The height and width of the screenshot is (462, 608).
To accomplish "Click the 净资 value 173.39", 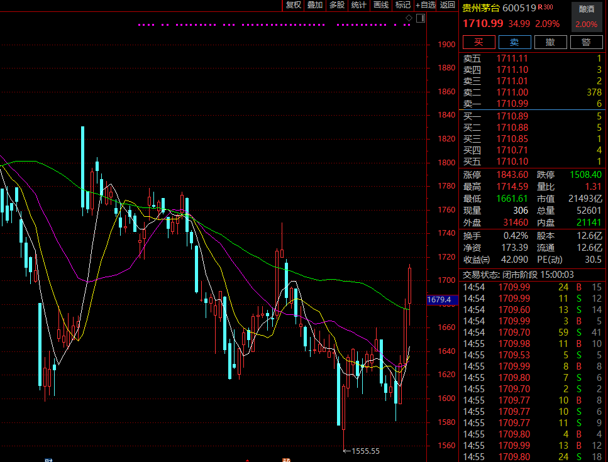I will click(514, 248).
